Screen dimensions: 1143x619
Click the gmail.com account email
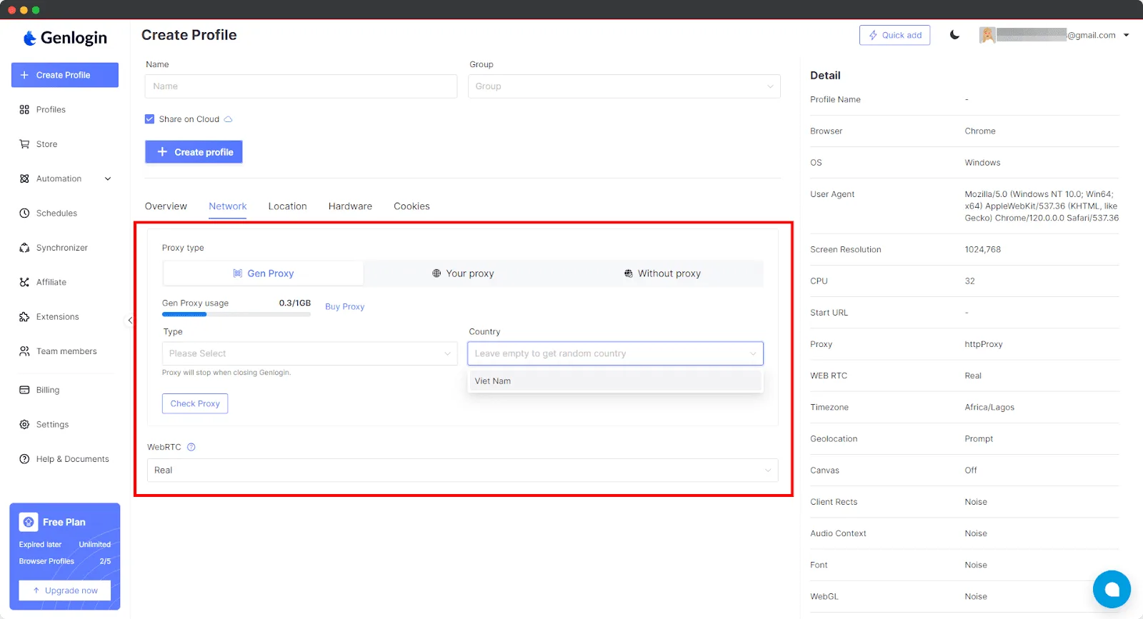(1056, 35)
